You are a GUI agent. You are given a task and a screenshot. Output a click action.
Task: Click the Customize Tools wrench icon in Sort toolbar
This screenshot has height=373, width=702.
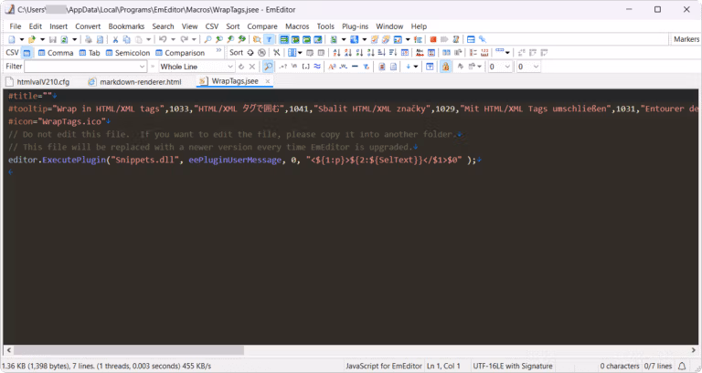pos(276,53)
